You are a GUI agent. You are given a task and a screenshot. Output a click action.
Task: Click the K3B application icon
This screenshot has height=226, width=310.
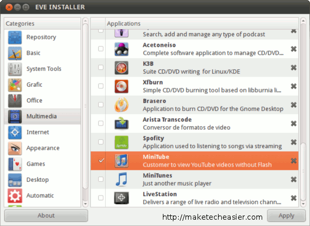click(121, 68)
